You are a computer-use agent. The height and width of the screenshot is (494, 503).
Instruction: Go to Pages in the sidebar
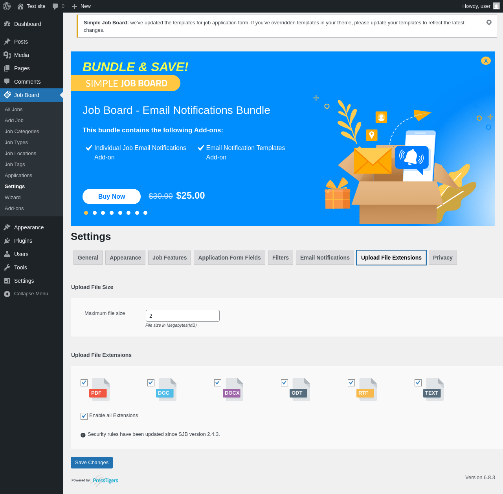coord(31,68)
